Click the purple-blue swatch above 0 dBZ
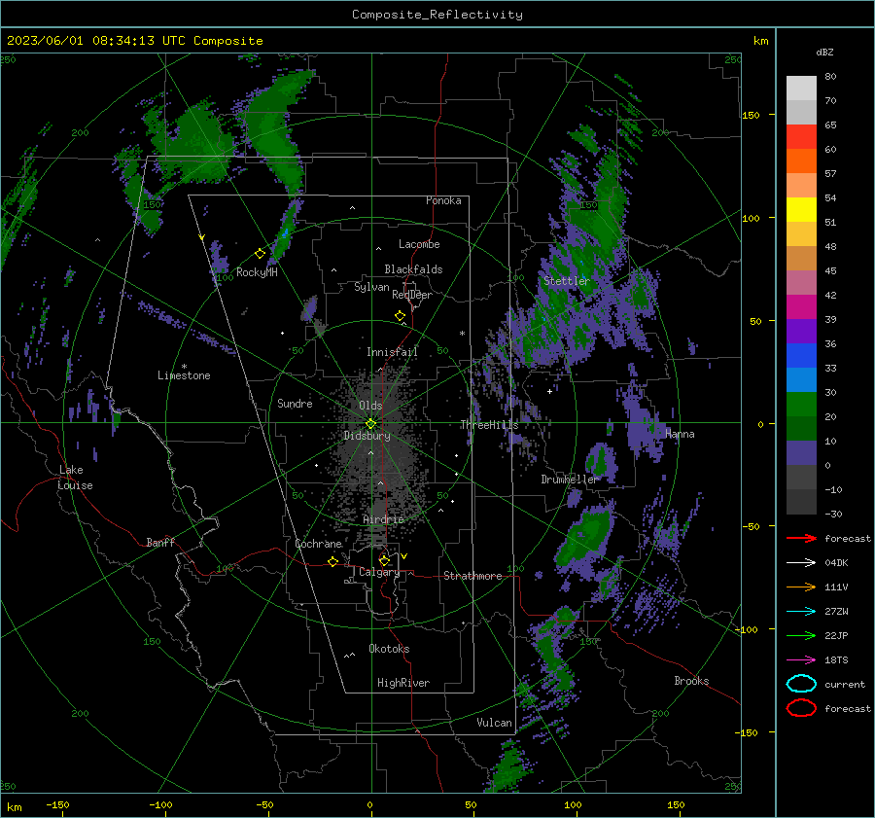The width and height of the screenshot is (875, 818). (801, 453)
